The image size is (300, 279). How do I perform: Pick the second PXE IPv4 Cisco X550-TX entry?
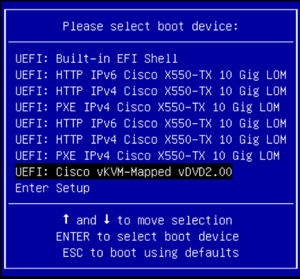click(147, 156)
